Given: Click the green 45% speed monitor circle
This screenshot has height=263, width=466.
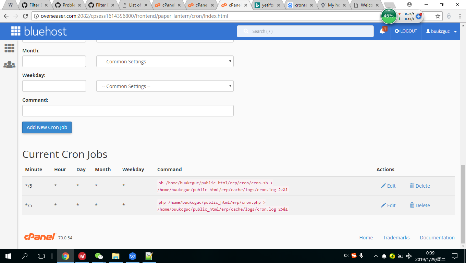Looking at the screenshot, I should pos(389,16).
